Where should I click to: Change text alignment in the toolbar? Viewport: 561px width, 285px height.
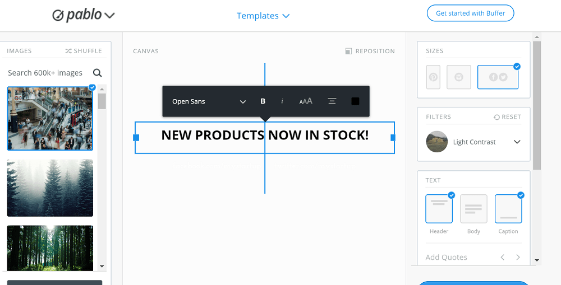click(x=332, y=101)
